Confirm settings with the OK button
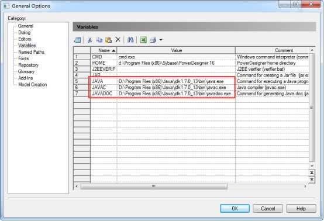The height and width of the screenshot is (221, 324). coord(235,209)
